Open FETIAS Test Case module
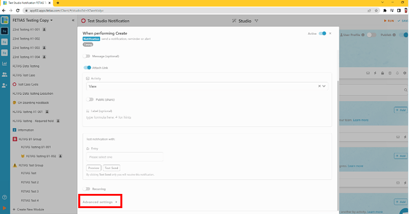 point(24,75)
